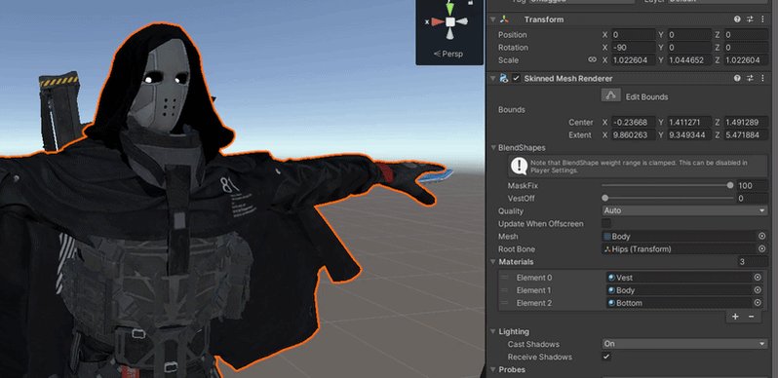Enable Update When Offscreen checkbox
This screenshot has width=778, height=378.
(x=606, y=223)
